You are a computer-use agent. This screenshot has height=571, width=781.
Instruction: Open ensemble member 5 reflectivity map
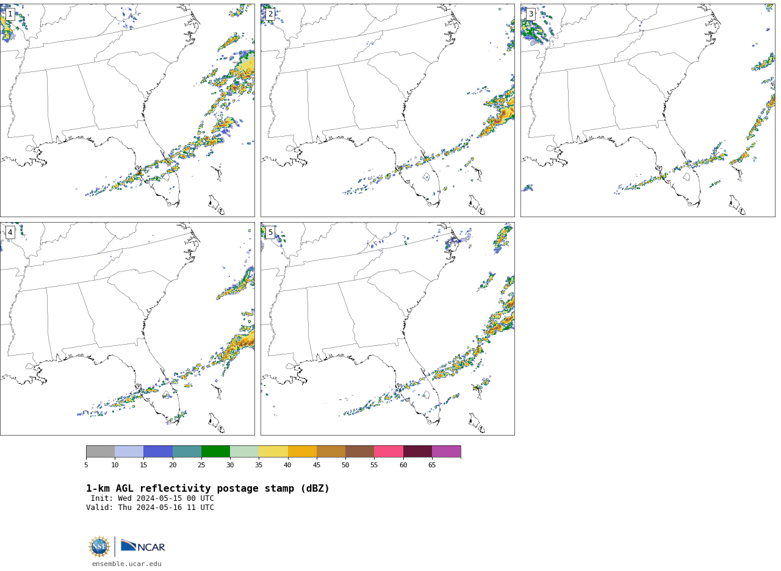pos(387,329)
